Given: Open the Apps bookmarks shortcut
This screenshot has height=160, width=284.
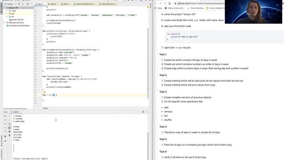Looking at the screenshot, I should [x=158, y=8].
